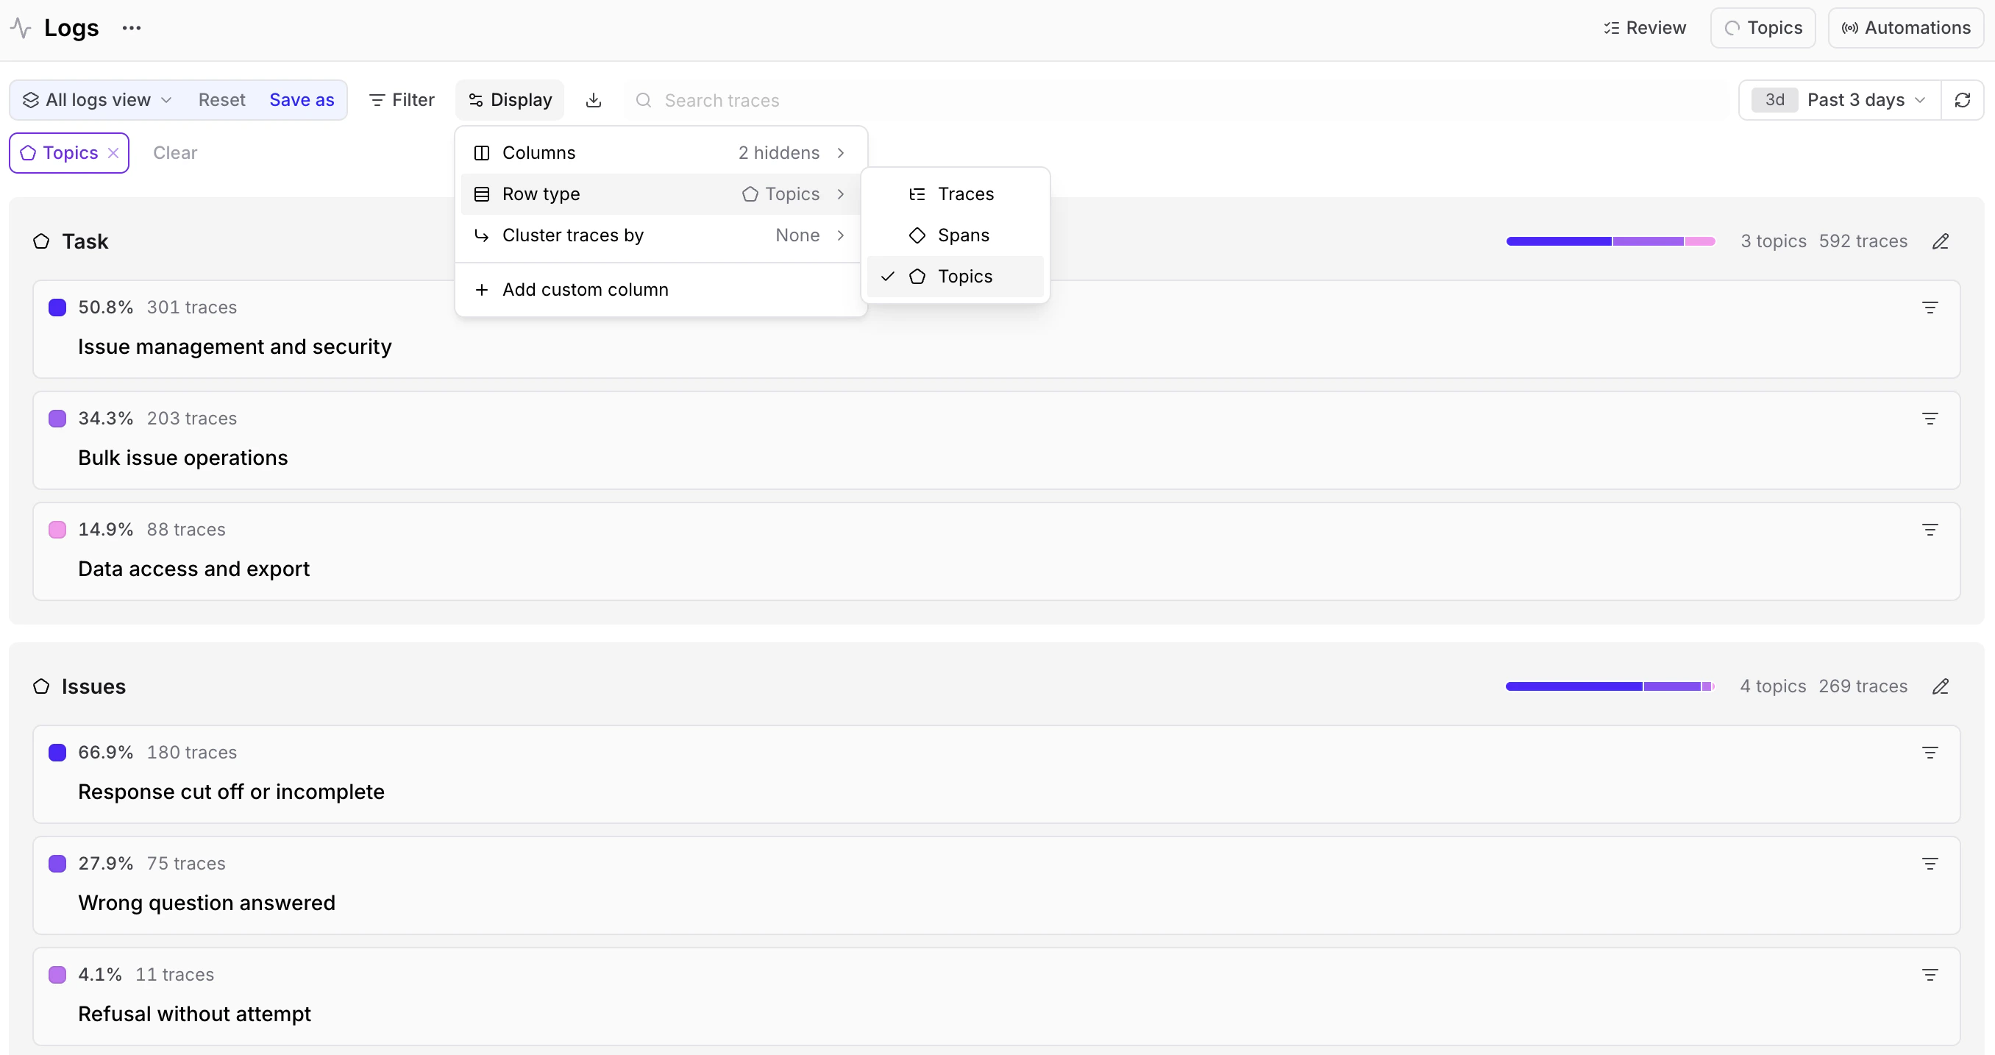Click the Task topic distribution bar
The height and width of the screenshot is (1055, 1995).
(1610, 241)
